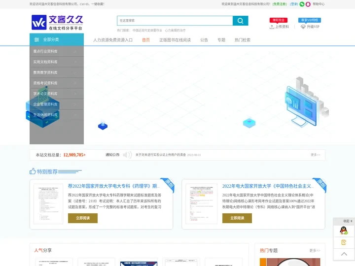Click inside the 在这里搜索 search field
355x266 pixels.
pyautogui.click(x=175, y=21)
